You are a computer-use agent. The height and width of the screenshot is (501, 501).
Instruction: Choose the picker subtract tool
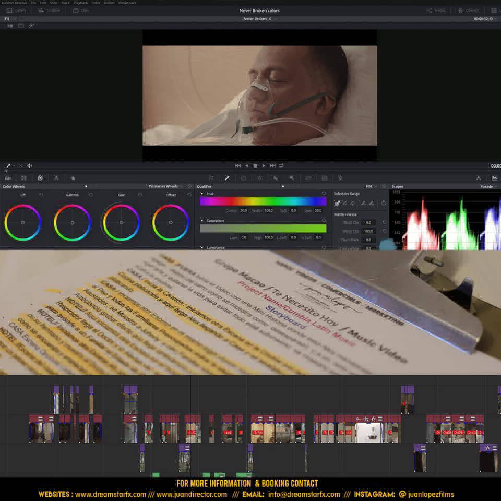click(x=344, y=203)
